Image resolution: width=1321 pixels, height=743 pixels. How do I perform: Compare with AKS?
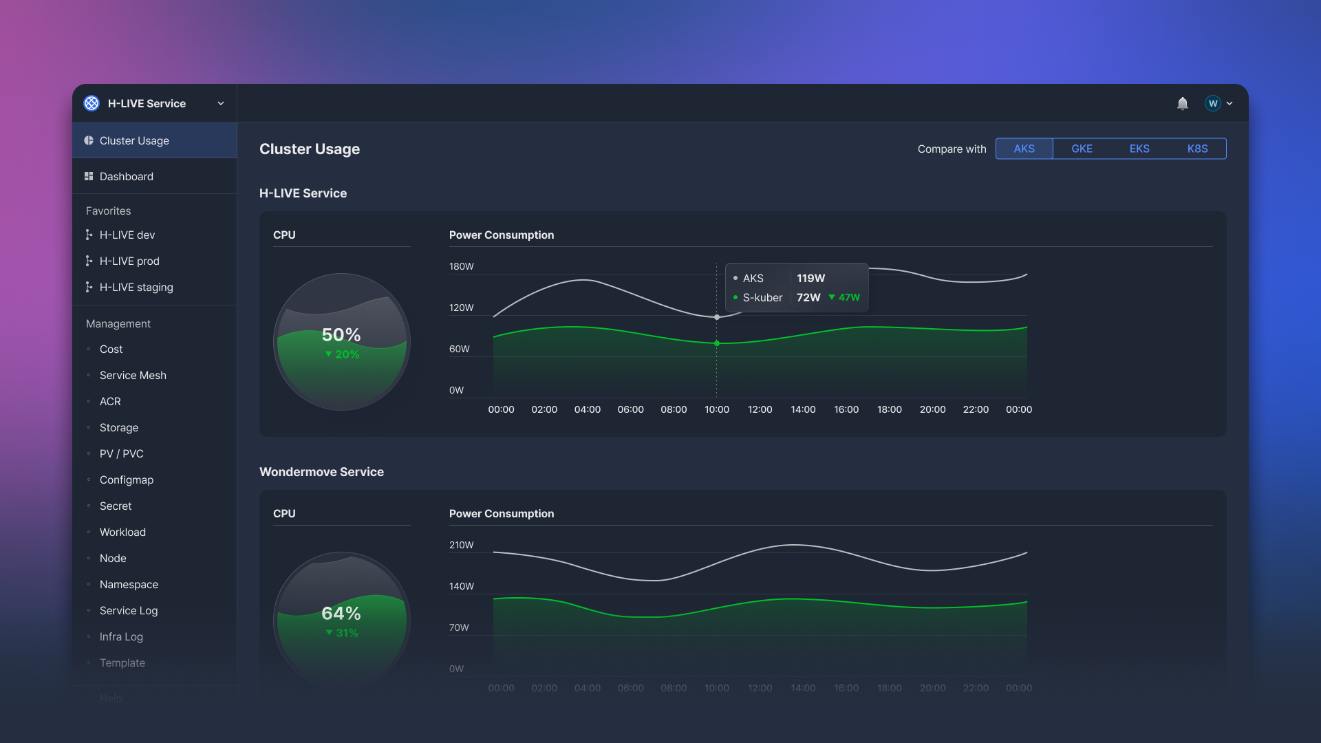pos(1024,149)
